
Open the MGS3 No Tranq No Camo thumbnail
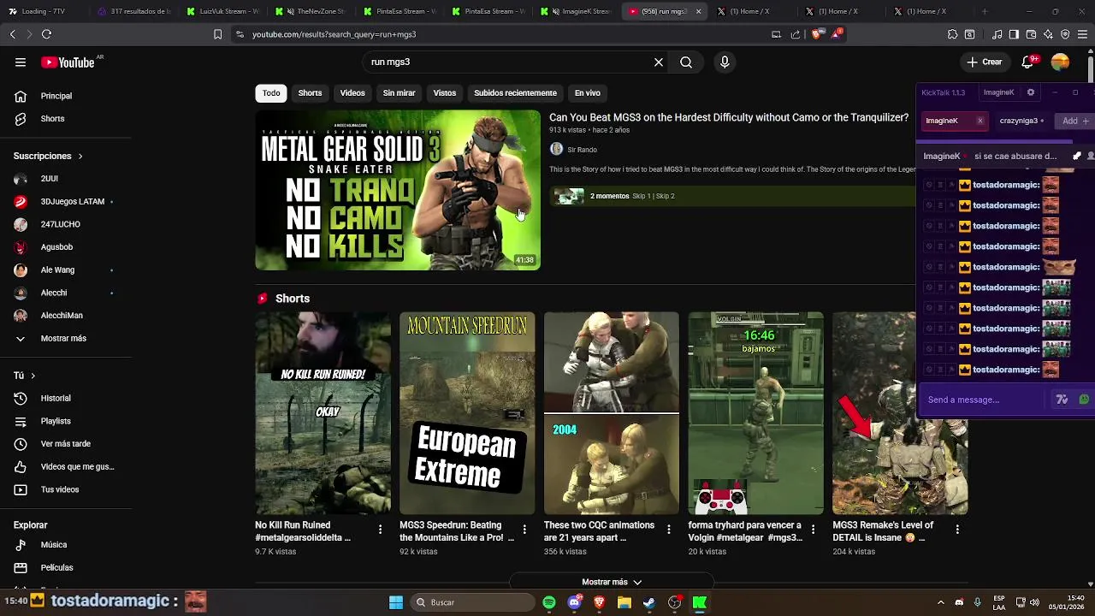click(x=398, y=190)
